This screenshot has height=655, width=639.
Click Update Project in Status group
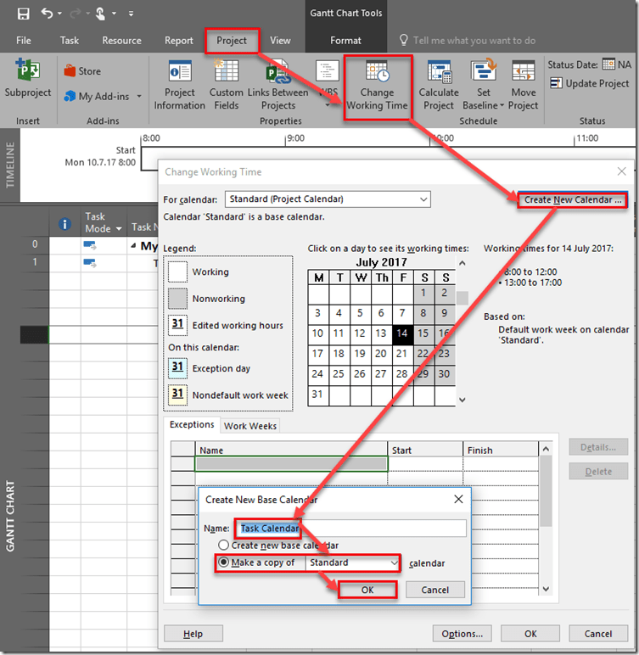(590, 83)
